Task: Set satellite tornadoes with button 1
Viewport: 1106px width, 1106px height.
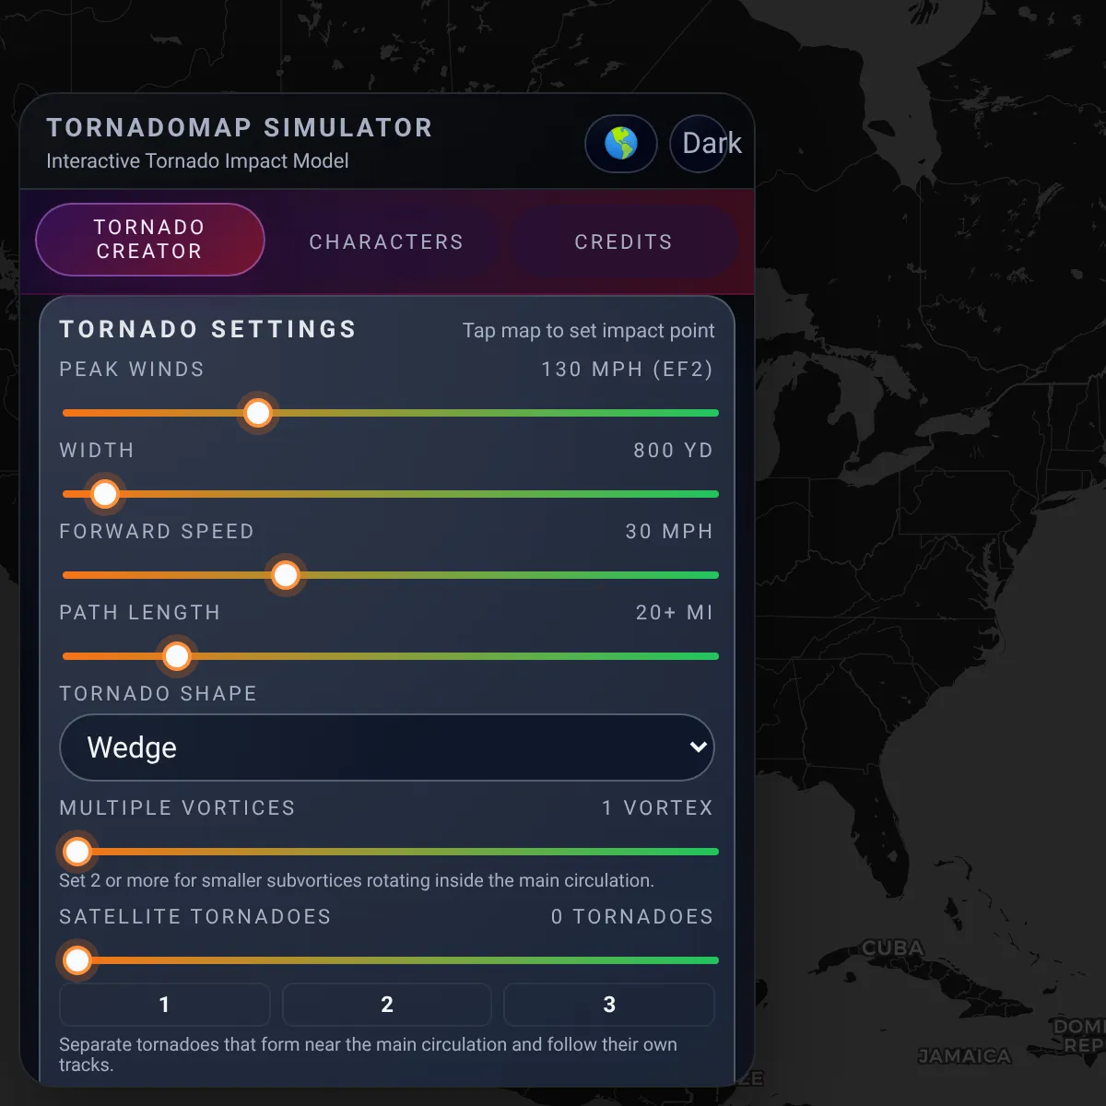Action: pyautogui.click(x=164, y=1005)
